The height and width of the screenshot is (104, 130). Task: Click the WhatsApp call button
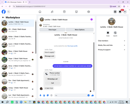click(53, 79)
